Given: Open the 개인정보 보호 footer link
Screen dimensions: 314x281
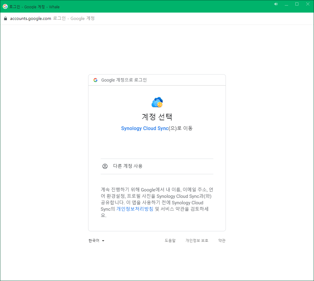Looking at the screenshot, I should (x=197, y=241).
